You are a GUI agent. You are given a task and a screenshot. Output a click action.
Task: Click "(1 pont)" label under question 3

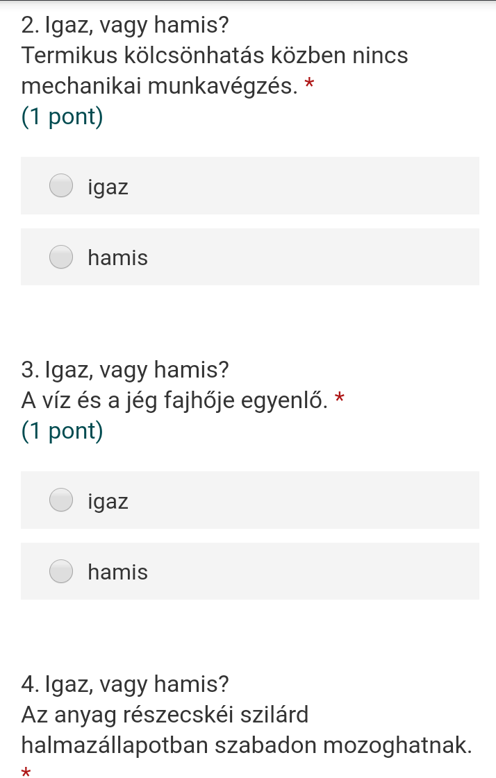click(63, 431)
